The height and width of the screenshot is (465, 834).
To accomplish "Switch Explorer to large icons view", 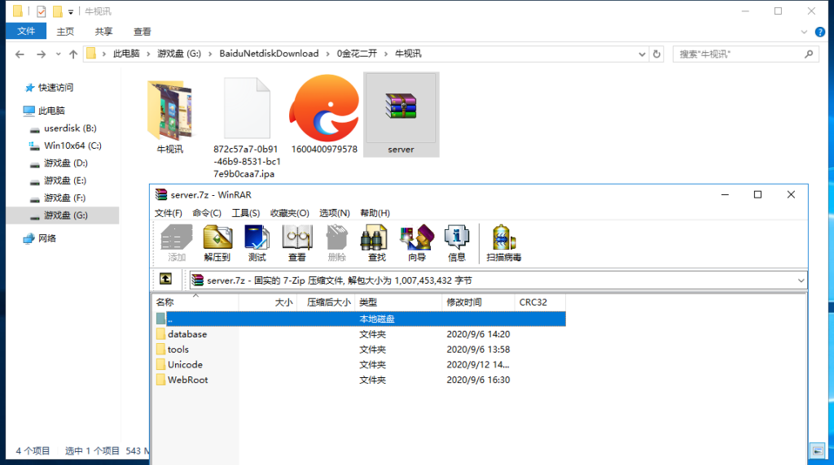I will click(x=818, y=450).
